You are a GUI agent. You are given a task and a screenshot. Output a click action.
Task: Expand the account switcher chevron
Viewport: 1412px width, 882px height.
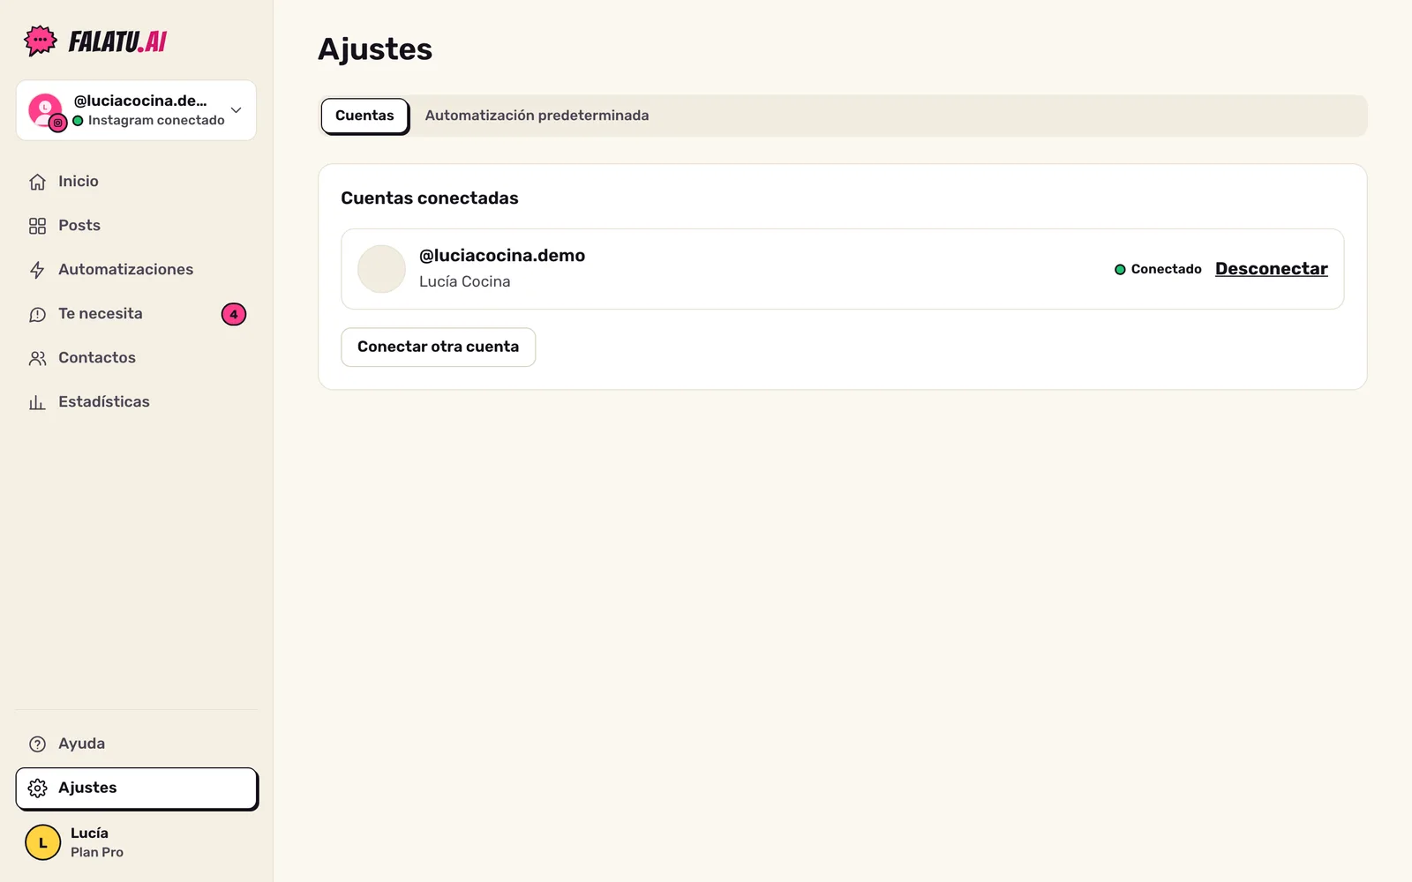tap(236, 110)
